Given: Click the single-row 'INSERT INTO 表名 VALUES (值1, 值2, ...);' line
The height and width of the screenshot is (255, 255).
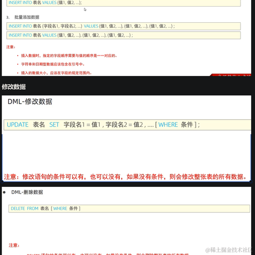Looking at the screenshot, I should (x=124, y=3).
